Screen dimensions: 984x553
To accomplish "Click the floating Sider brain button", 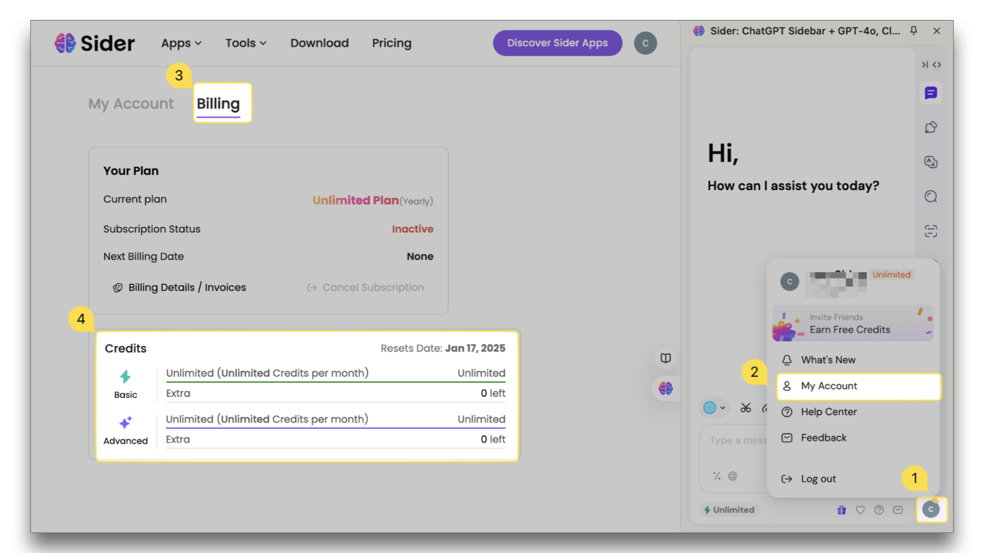I will (666, 388).
